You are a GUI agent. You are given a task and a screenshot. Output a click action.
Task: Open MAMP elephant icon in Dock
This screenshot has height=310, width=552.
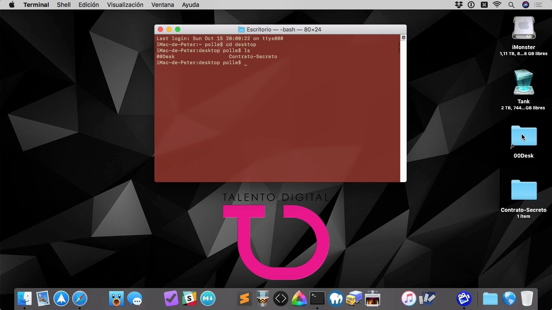tap(336, 298)
